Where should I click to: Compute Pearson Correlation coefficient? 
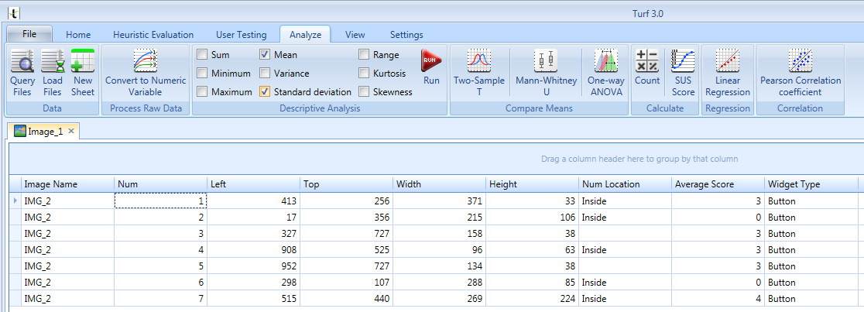pyautogui.click(x=801, y=73)
